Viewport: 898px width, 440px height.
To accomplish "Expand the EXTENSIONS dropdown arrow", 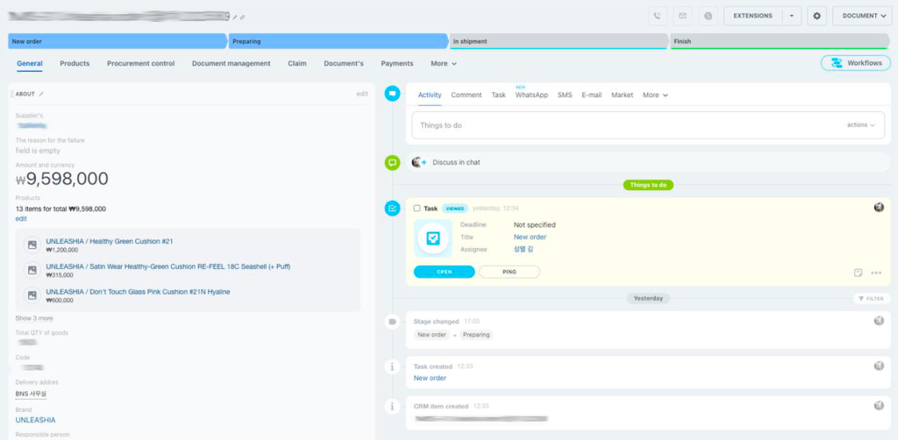I will 791,16.
